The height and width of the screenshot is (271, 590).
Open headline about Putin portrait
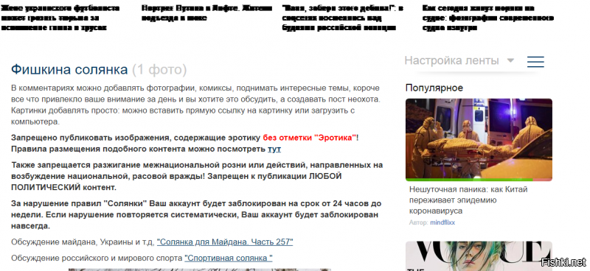[x=207, y=13]
